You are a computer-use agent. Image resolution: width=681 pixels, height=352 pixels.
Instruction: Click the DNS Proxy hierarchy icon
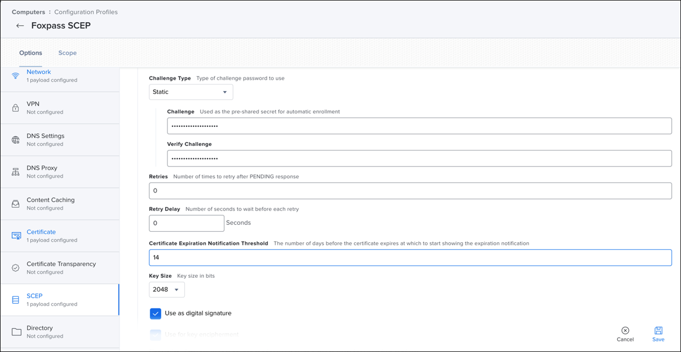tap(16, 172)
